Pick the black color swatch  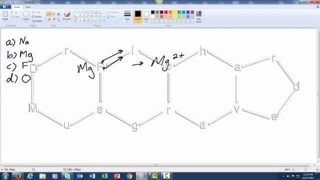[152, 12]
